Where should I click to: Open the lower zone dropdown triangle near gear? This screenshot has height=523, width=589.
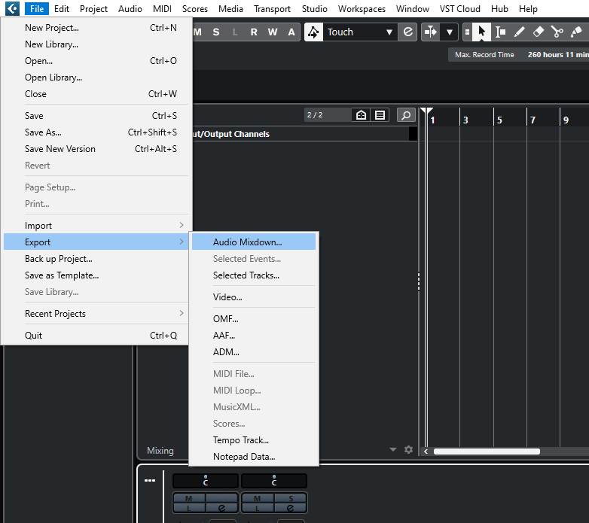click(x=393, y=449)
